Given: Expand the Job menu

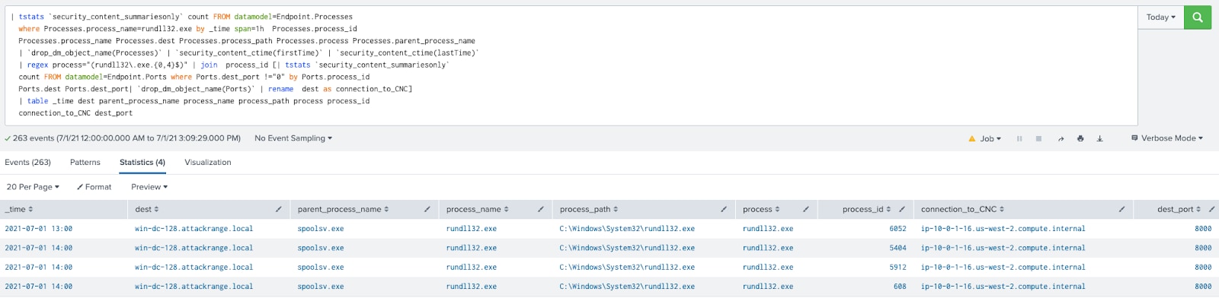Looking at the screenshot, I should [x=985, y=138].
